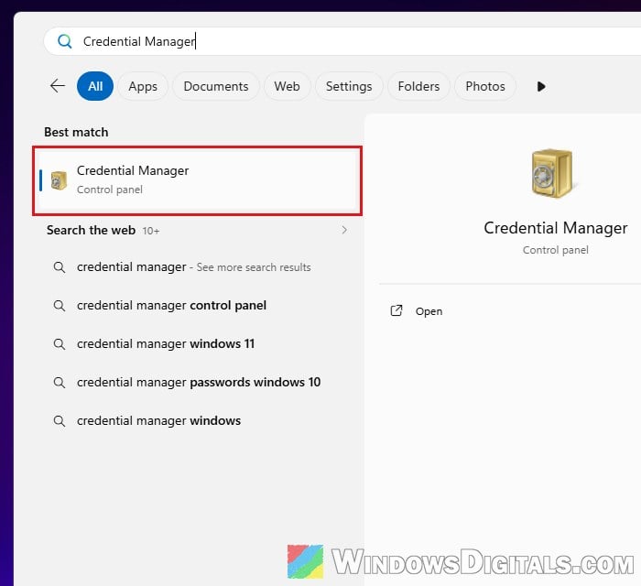The width and height of the screenshot is (641, 586).
Task: Click magnifier icon beside 'credential manager windows 11'
Action: (60, 344)
